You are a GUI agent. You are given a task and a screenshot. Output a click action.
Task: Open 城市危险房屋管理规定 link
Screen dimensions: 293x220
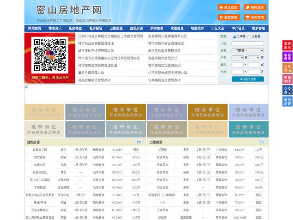pos(164,51)
